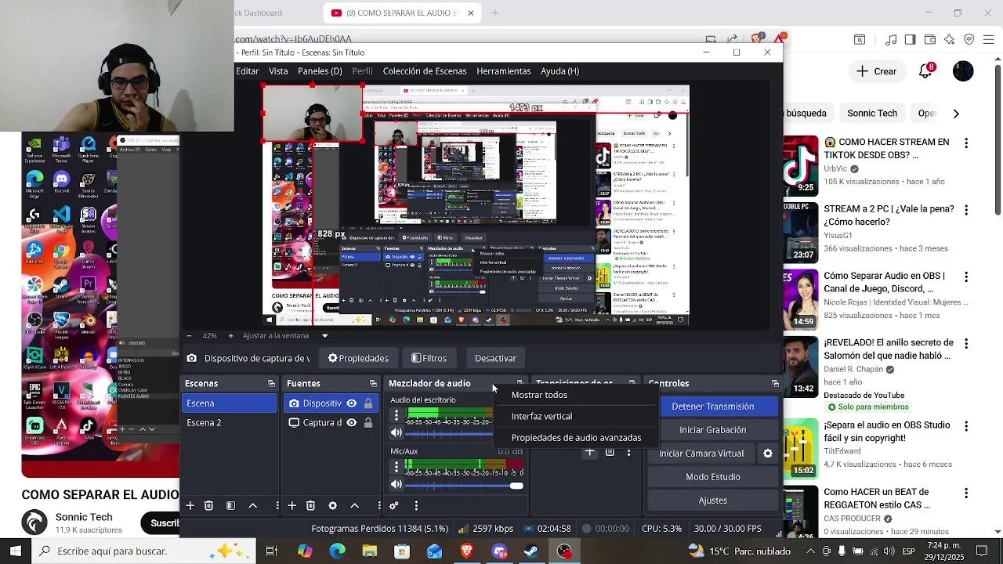Open YouTube notifications bell
1003x564 pixels.
click(926, 70)
